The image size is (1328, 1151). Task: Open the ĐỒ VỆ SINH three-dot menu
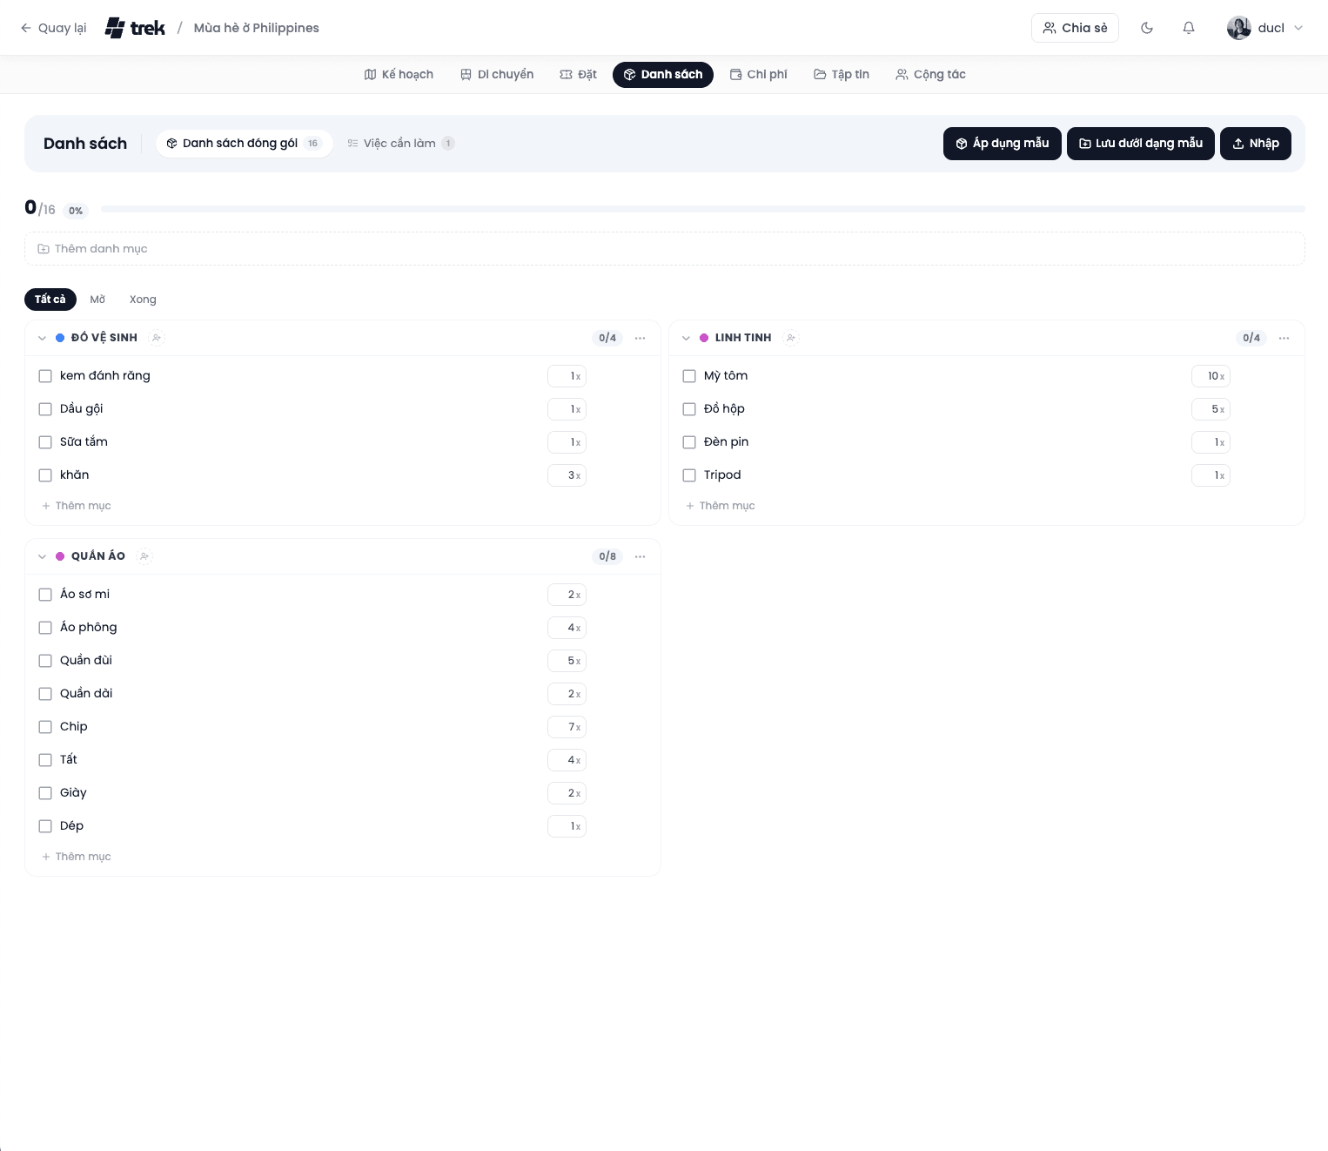pos(641,338)
